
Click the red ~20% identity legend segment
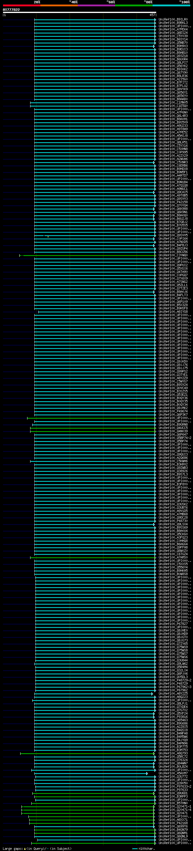pos(21,5)
